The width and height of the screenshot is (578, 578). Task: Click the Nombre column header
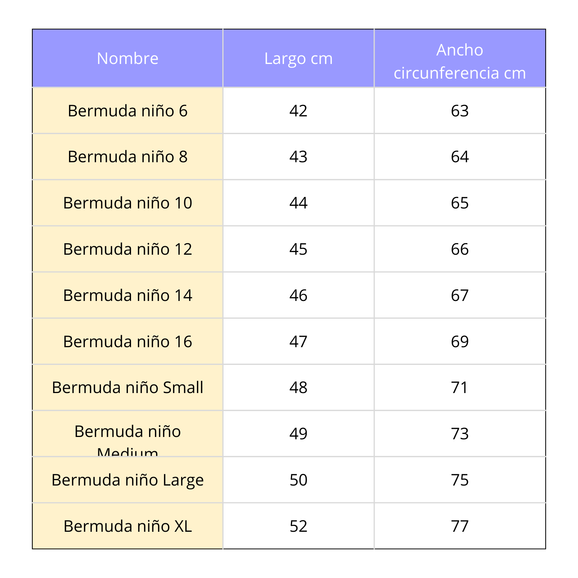point(128,58)
